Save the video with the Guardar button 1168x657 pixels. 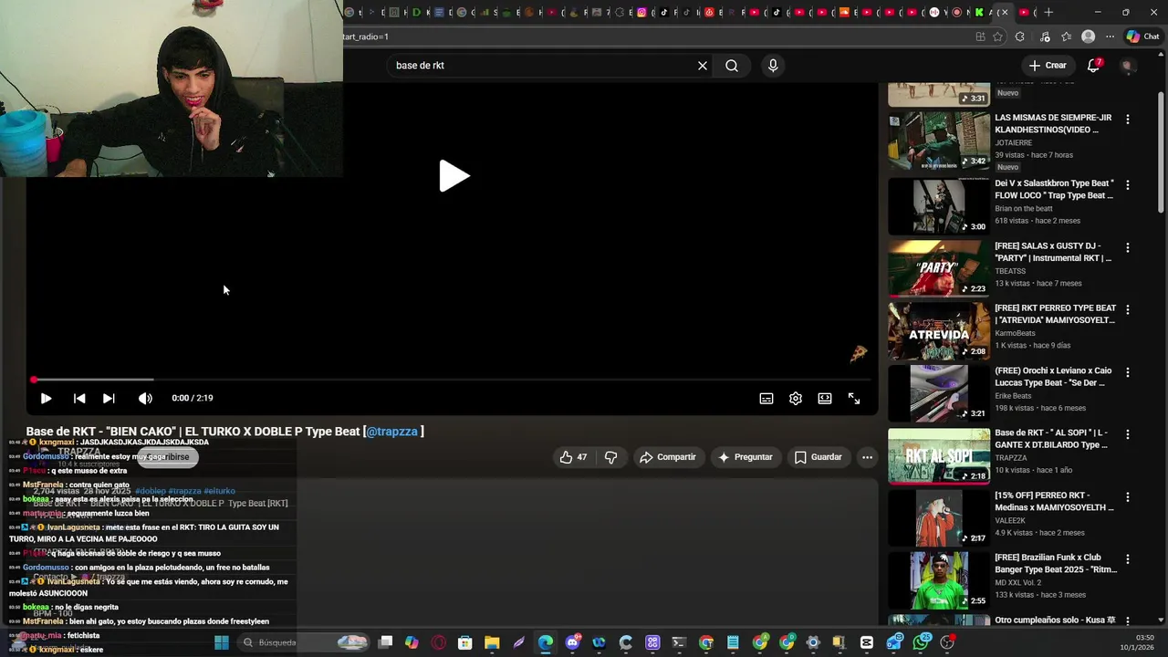coord(819,457)
